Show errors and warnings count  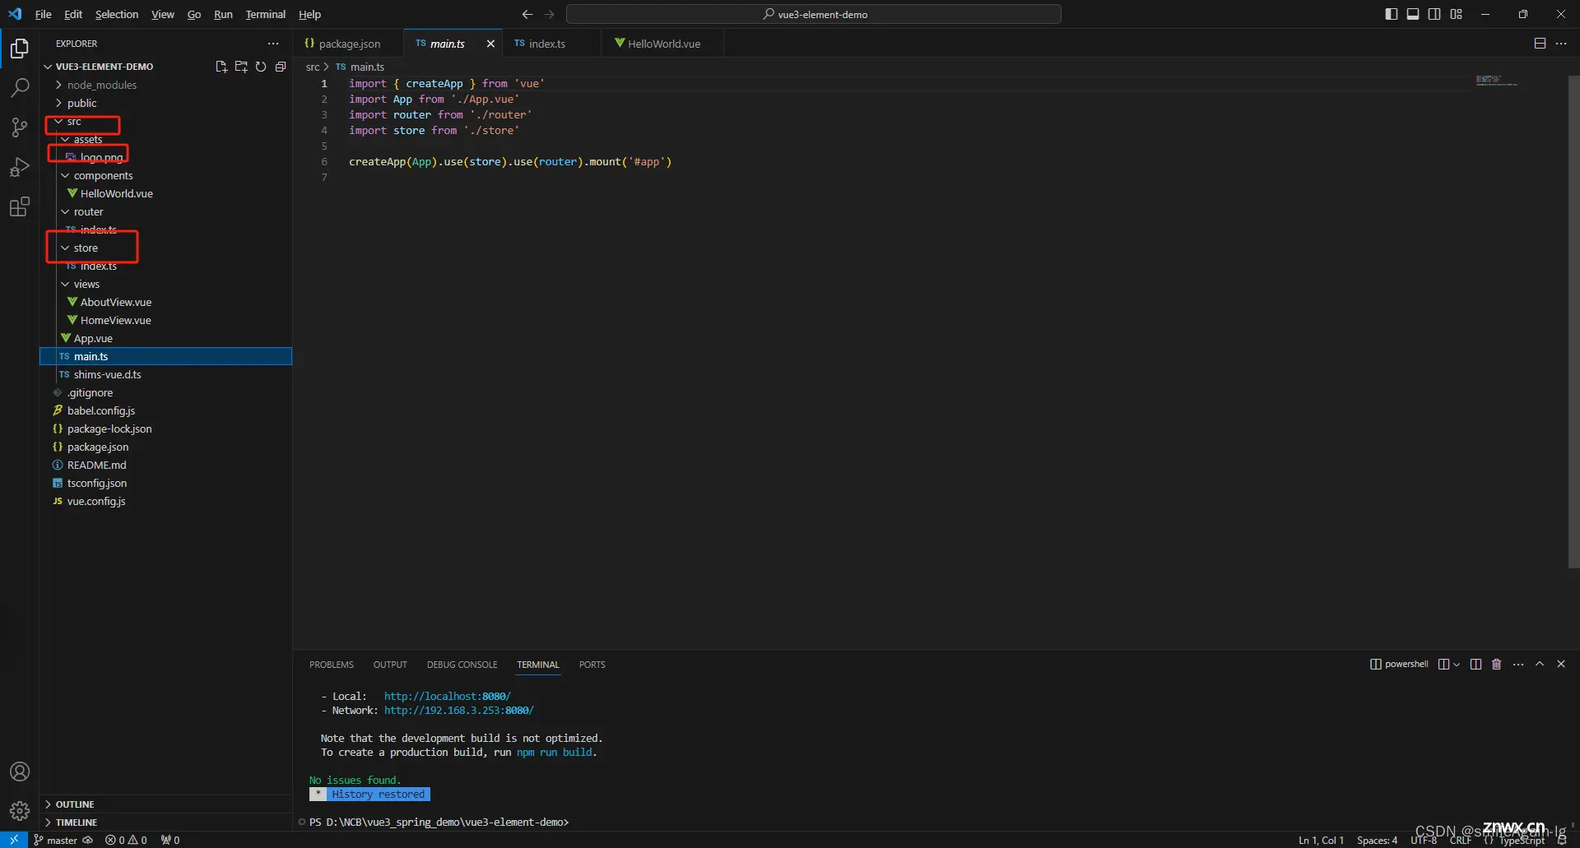click(126, 840)
